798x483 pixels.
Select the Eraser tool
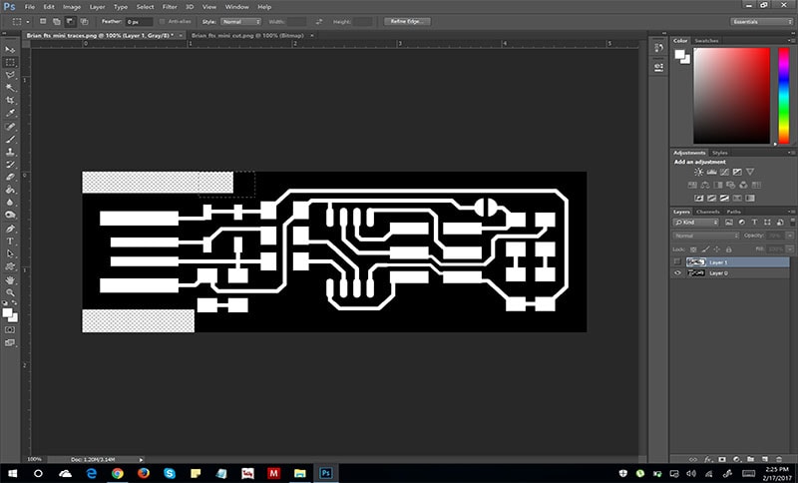pyautogui.click(x=10, y=177)
